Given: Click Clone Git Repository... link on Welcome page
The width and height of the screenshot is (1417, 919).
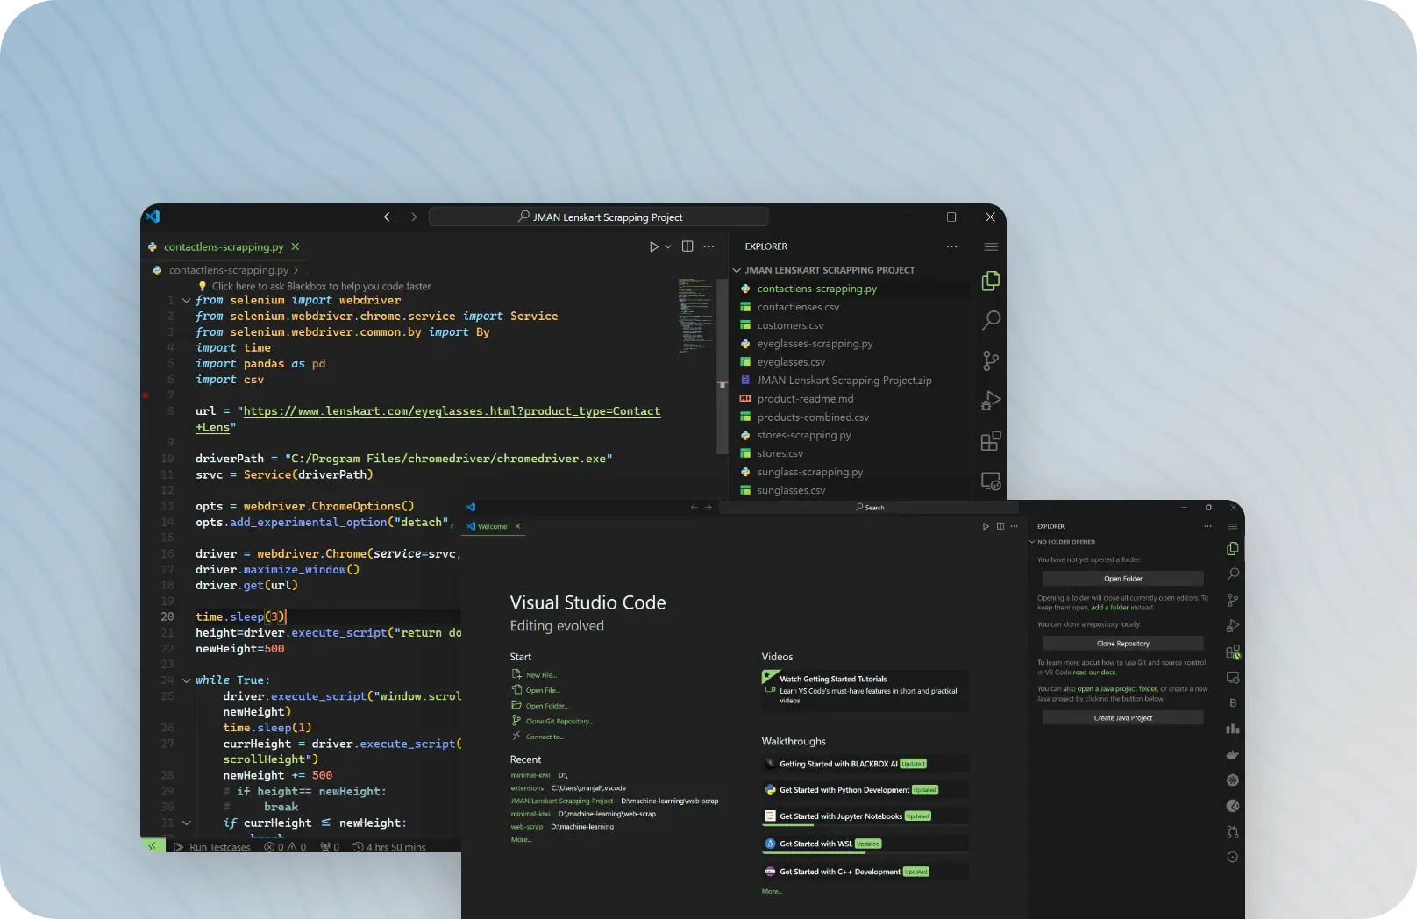Looking at the screenshot, I should 559,722.
